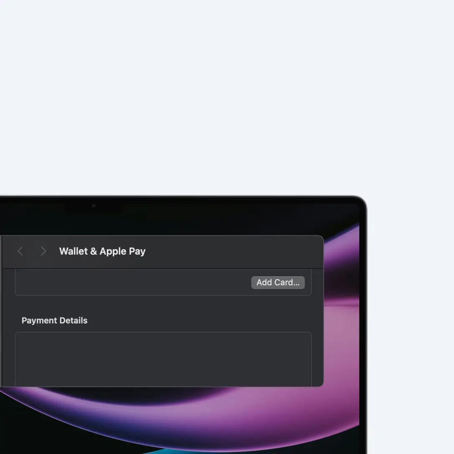Click inside the empty Payment Details panel
This screenshot has width=454, height=454.
(163, 359)
